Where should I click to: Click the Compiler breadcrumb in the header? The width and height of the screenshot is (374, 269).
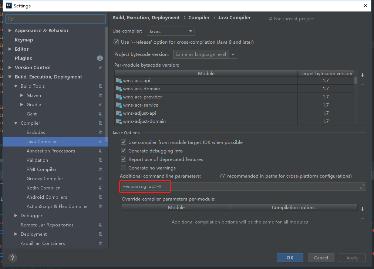(199, 18)
